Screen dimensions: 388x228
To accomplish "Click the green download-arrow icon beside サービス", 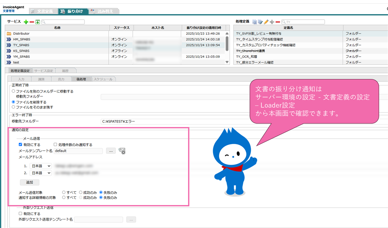I will 37,22.
